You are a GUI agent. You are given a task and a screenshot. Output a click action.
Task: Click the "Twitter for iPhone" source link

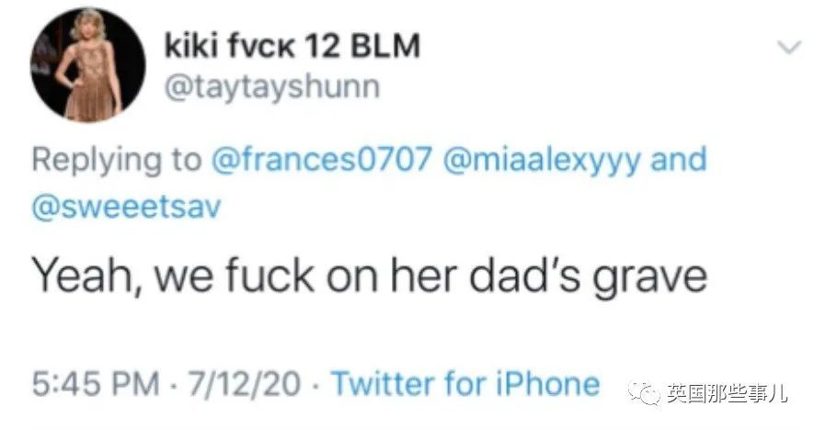pyautogui.click(x=464, y=383)
